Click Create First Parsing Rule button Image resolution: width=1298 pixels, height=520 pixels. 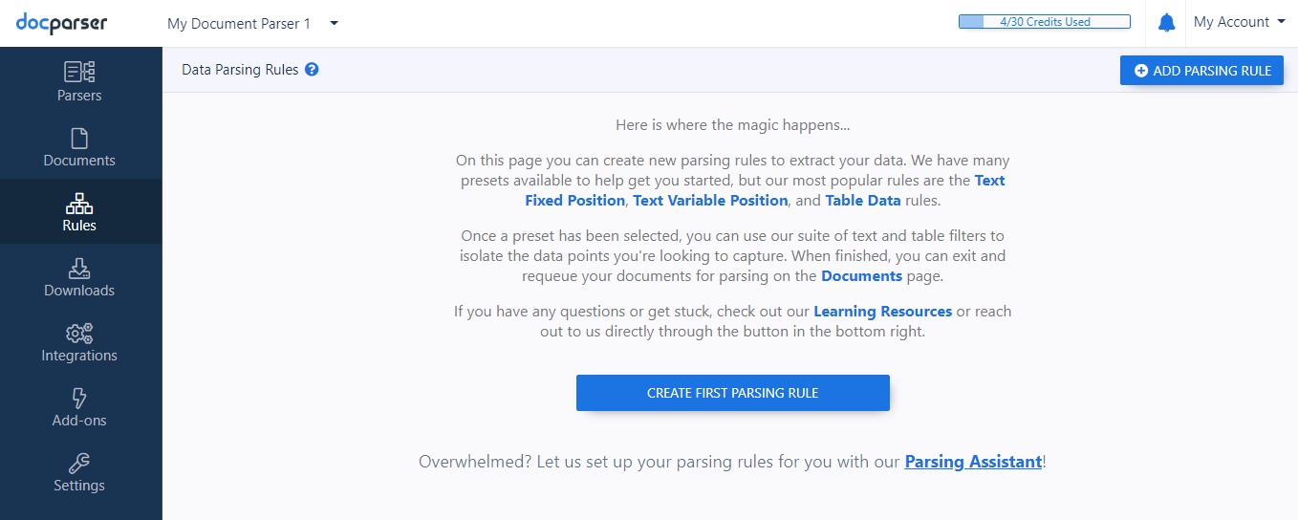coord(733,393)
